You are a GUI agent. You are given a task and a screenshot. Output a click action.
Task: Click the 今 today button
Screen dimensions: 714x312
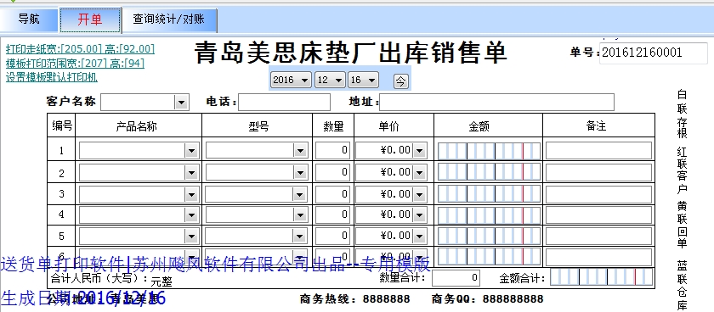pyautogui.click(x=400, y=81)
